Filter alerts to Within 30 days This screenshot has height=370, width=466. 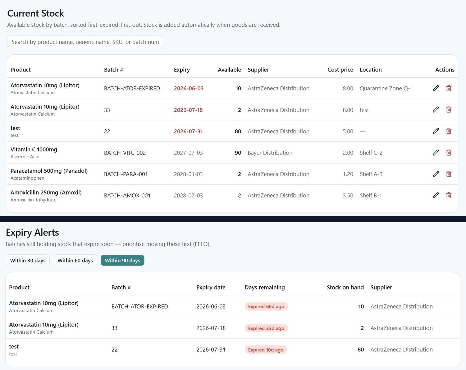point(28,261)
